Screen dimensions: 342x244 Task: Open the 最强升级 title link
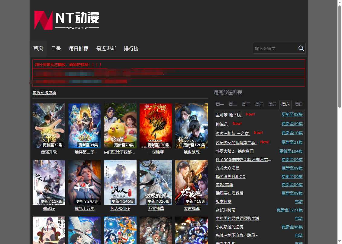pyautogui.click(x=49, y=152)
